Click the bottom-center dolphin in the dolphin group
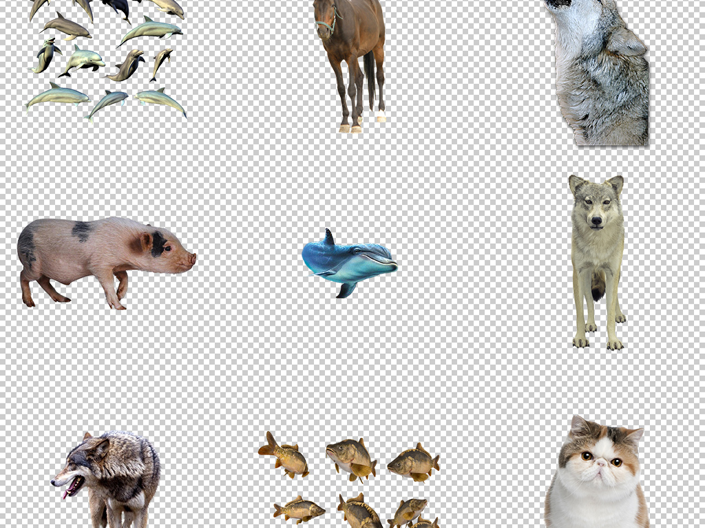 coord(108,103)
